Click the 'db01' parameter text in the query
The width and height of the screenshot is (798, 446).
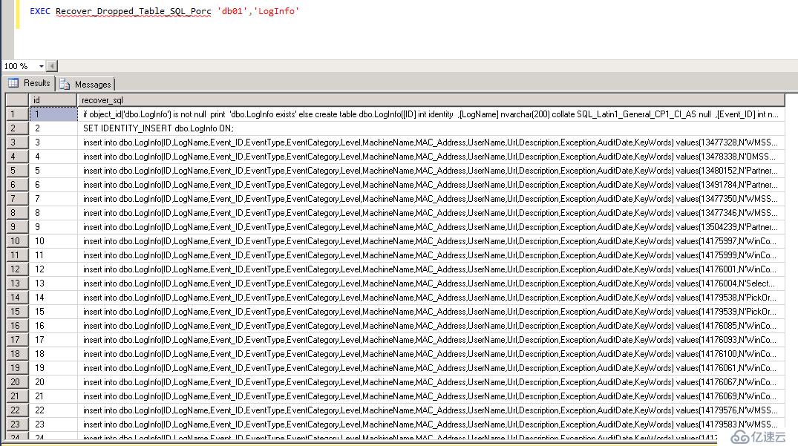(x=231, y=11)
